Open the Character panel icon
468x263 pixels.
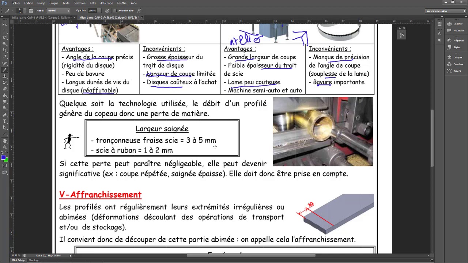pyautogui.click(x=439, y=34)
